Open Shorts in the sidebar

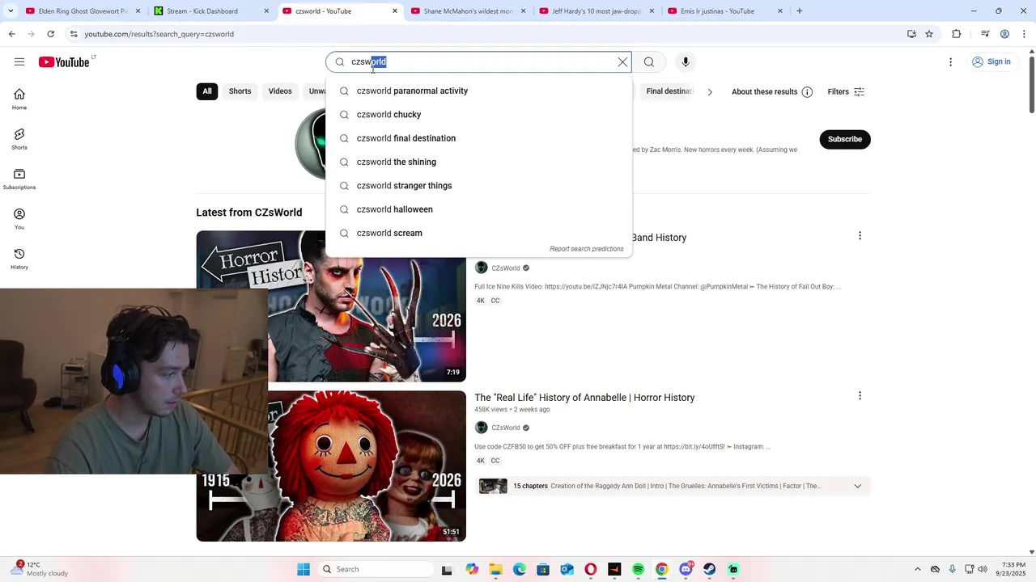click(19, 139)
